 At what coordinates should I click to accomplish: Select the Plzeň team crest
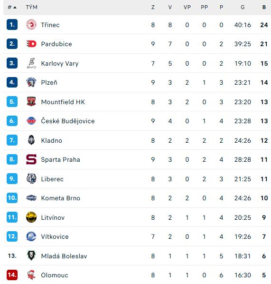[x=31, y=82]
